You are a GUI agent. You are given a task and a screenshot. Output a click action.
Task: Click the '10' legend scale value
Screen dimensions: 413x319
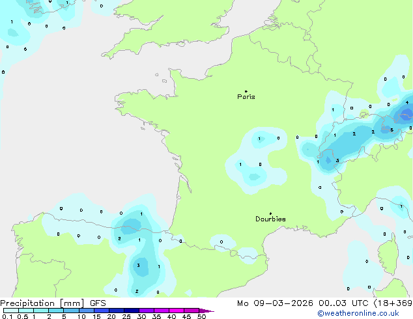click(x=81, y=316)
